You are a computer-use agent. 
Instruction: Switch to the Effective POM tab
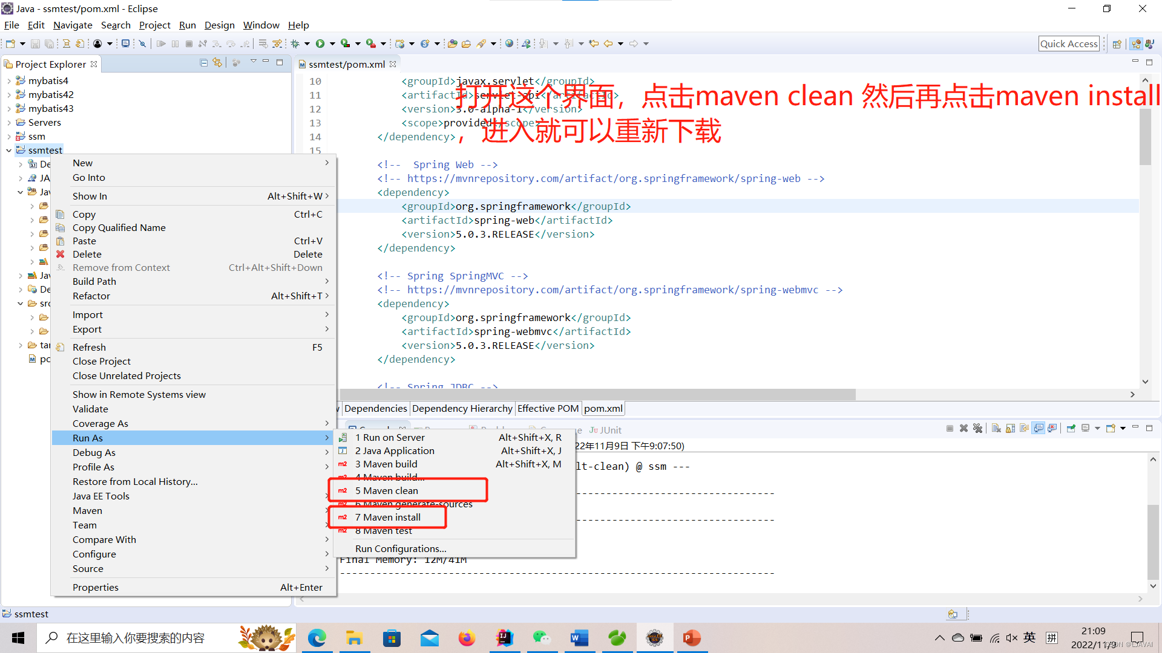[x=548, y=408]
